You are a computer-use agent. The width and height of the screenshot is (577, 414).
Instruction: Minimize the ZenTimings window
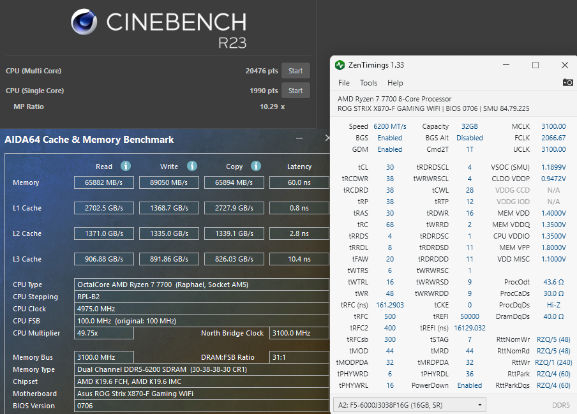tap(506, 65)
